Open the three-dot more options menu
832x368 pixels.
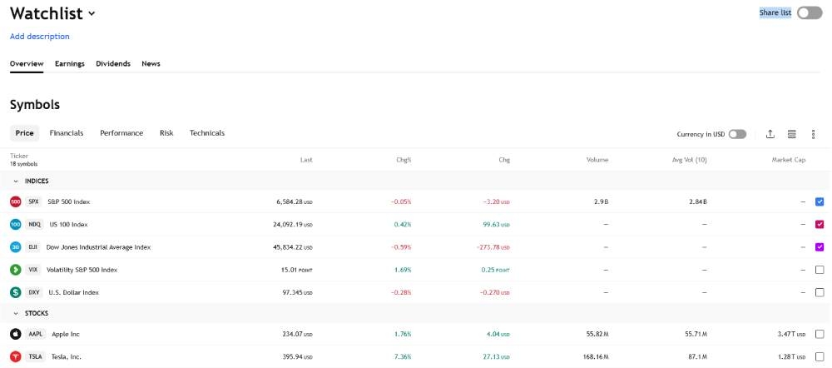tap(813, 134)
